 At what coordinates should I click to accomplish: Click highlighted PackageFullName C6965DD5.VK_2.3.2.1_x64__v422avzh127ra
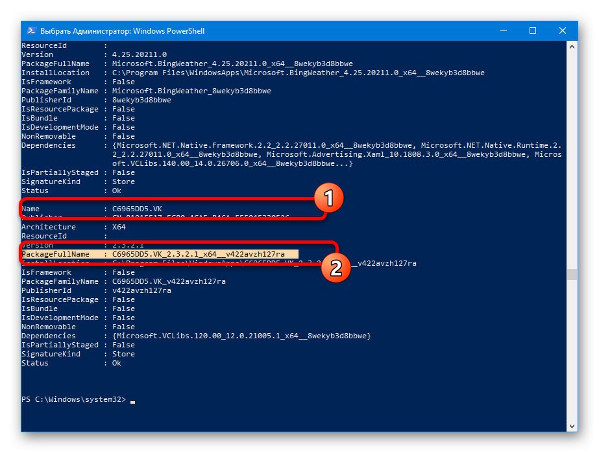point(199,254)
